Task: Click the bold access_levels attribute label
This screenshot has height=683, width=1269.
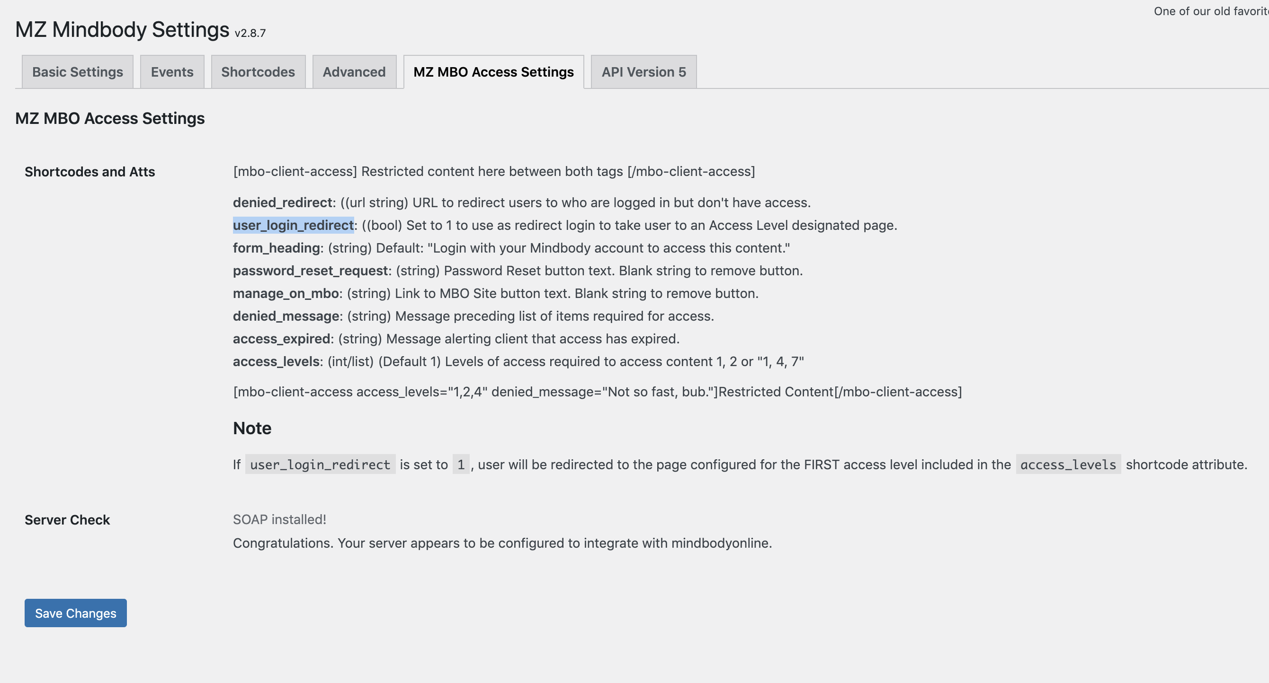Action: (x=277, y=362)
